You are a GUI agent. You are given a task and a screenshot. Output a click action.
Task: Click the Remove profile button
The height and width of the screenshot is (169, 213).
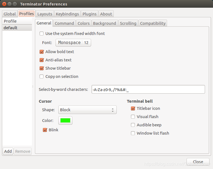(x=23, y=151)
